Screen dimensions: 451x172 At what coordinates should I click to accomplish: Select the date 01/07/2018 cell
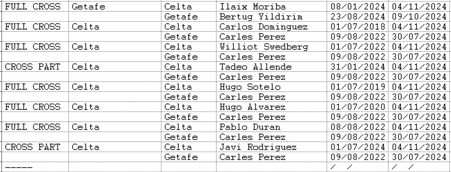tap(358, 27)
